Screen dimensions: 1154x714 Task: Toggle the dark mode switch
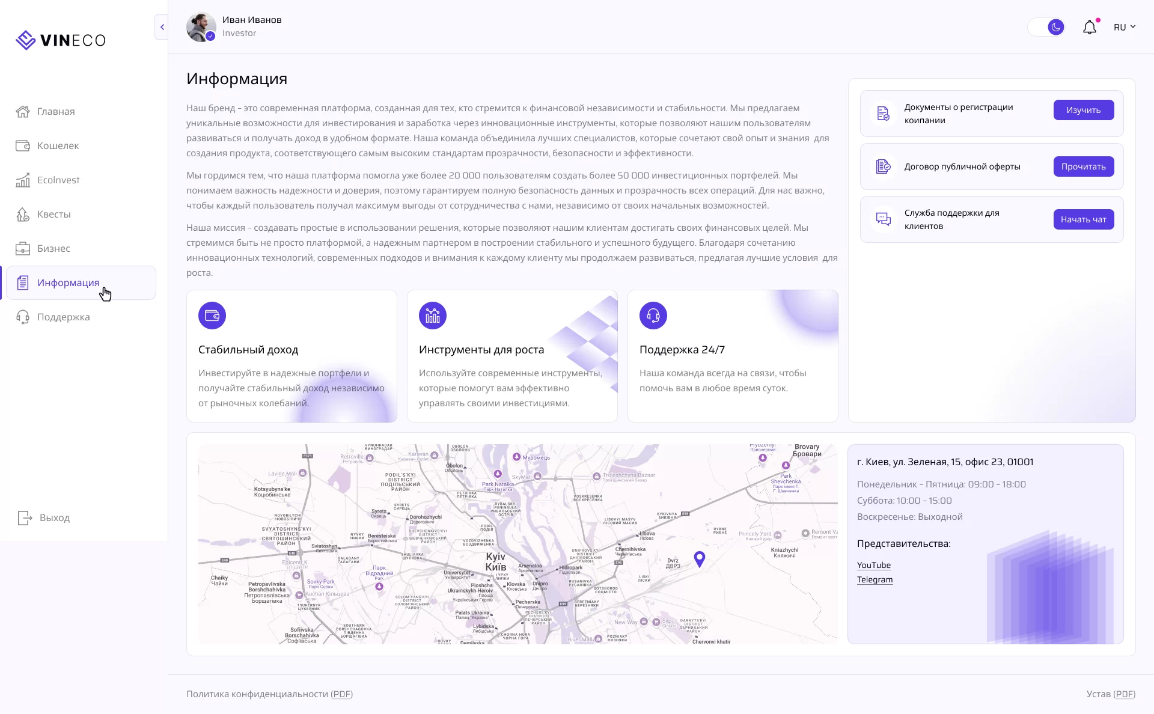[1046, 27]
